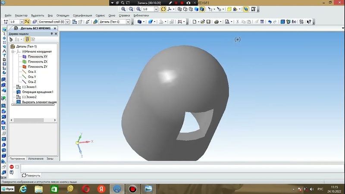The image size is (345, 194).
Task: Open the system layer dropdown
Action: tap(67, 22)
